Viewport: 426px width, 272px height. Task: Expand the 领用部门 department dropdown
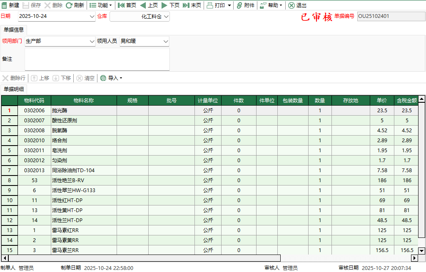(92, 41)
